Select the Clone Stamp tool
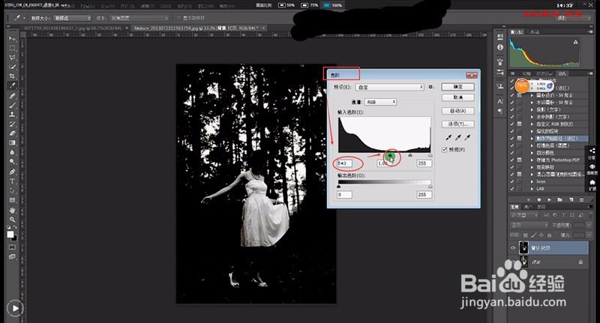The image size is (600, 323). point(12,115)
